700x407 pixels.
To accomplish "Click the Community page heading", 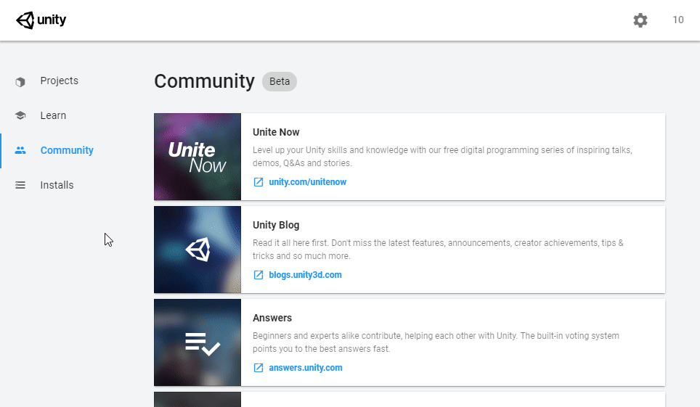I will coord(205,81).
